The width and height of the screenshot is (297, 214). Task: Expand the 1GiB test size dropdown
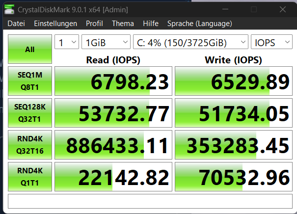[106, 42]
